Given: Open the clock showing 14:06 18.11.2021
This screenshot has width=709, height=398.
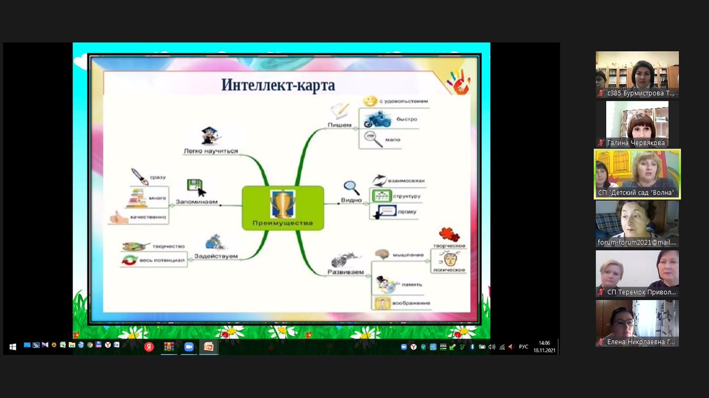Looking at the screenshot, I should (x=545, y=347).
